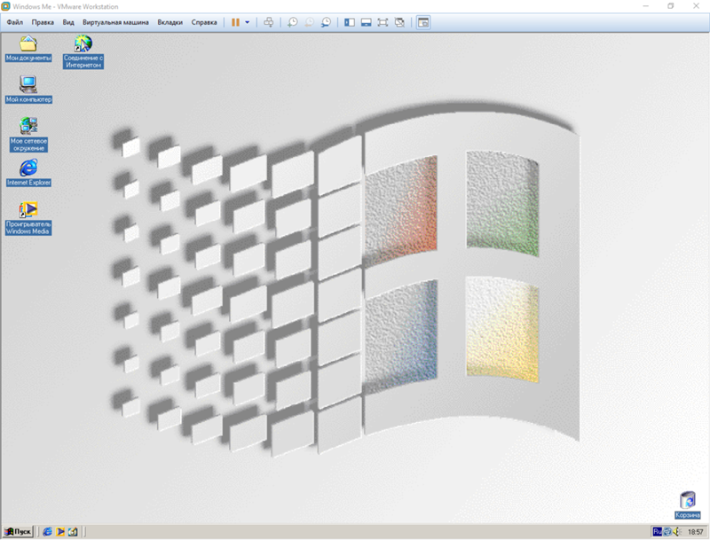710x540 pixels.
Task: Revert to the previous snapshot
Action: (309, 22)
